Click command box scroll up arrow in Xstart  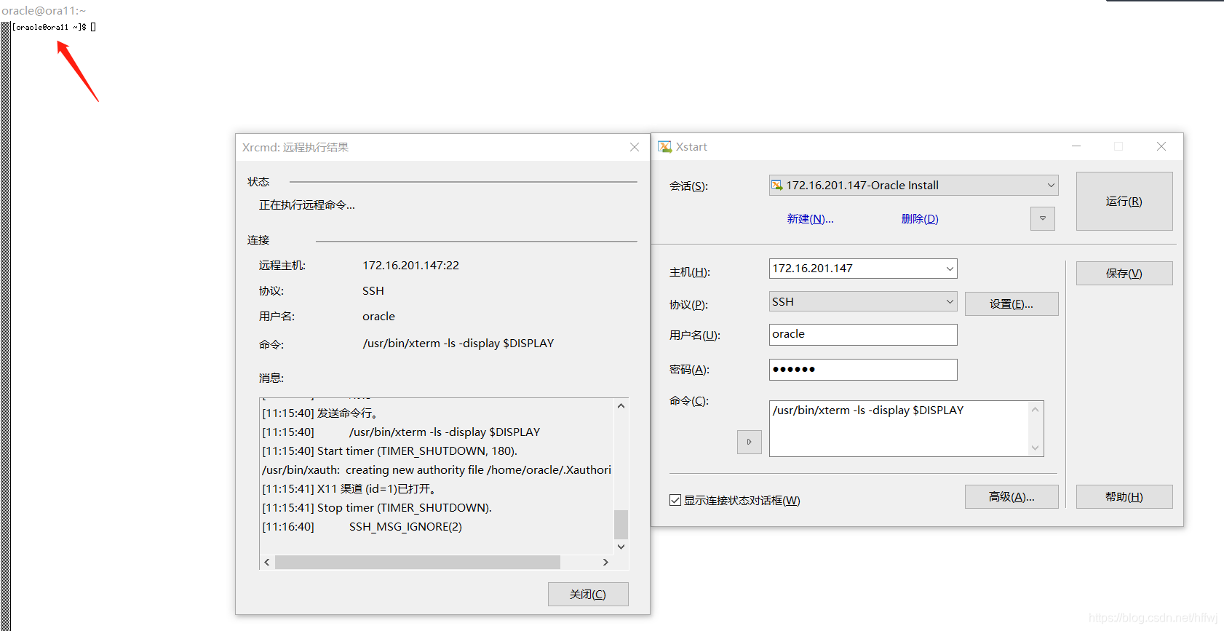[1035, 410]
